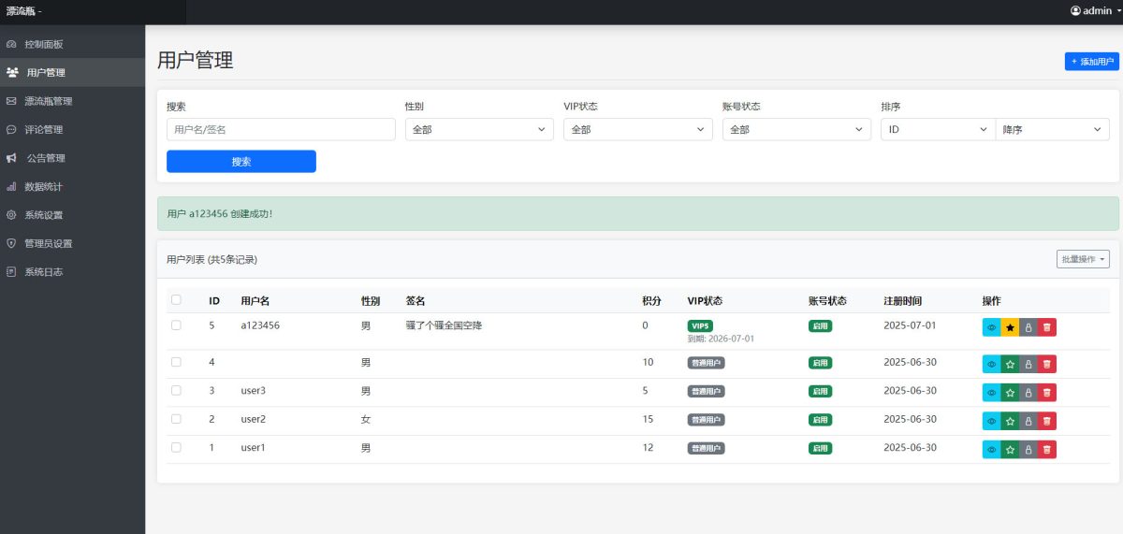This screenshot has height=534, width=1123.
Task: View details of user ID 4
Action: click(991, 364)
